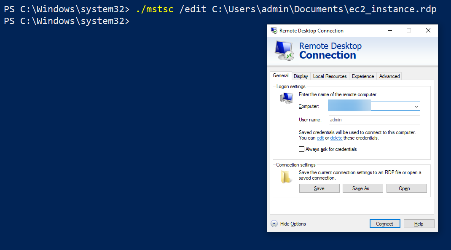
Task: Expand the Computer dropdown list
Action: click(x=416, y=106)
